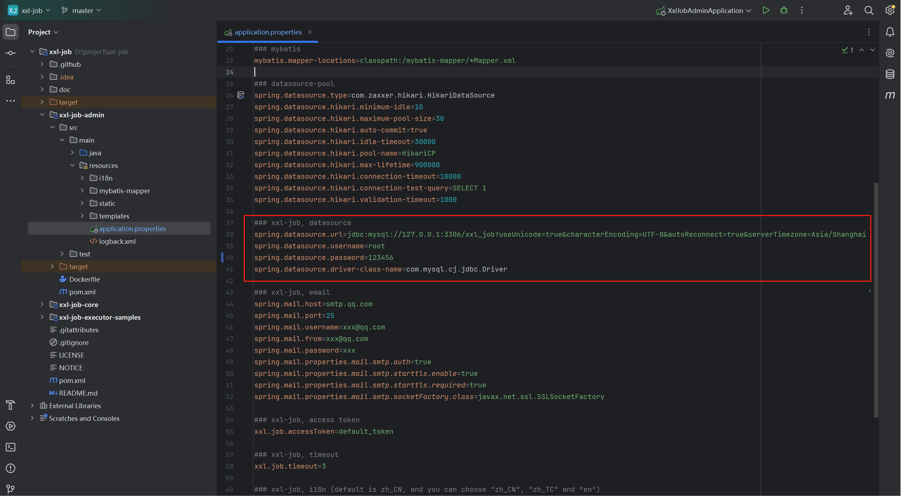Click datasource gutter icon on line 26

(x=241, y=95)
